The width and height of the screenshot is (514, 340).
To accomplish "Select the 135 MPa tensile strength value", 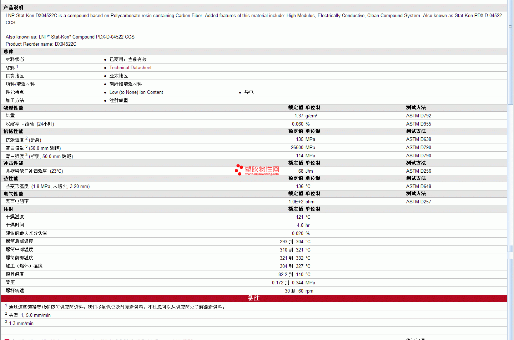I will pyautogui.click(x=306, y=139).
